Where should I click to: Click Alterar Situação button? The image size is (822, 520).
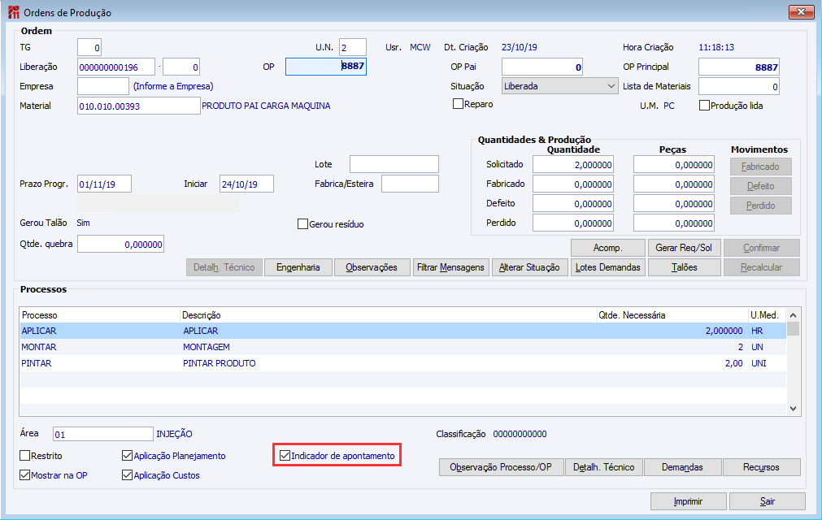pyautogui.click(x=529, y=267)
